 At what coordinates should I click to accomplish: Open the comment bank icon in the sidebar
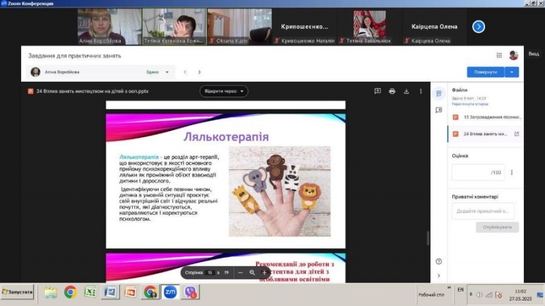439,109
